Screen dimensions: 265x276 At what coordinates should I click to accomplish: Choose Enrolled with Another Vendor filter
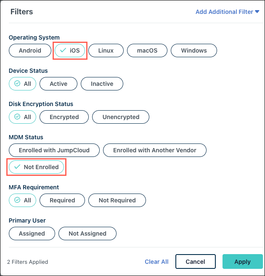click(x=155, y=150)
